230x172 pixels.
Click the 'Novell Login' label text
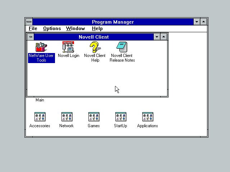[x=69, y=56]
